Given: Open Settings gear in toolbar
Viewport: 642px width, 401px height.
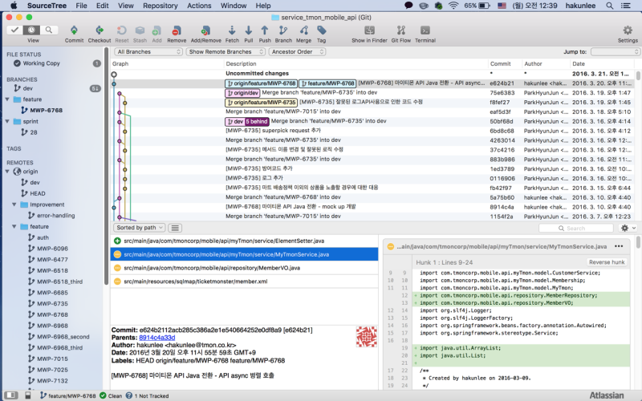Looking at the screenshot, I should pos(628,30).
